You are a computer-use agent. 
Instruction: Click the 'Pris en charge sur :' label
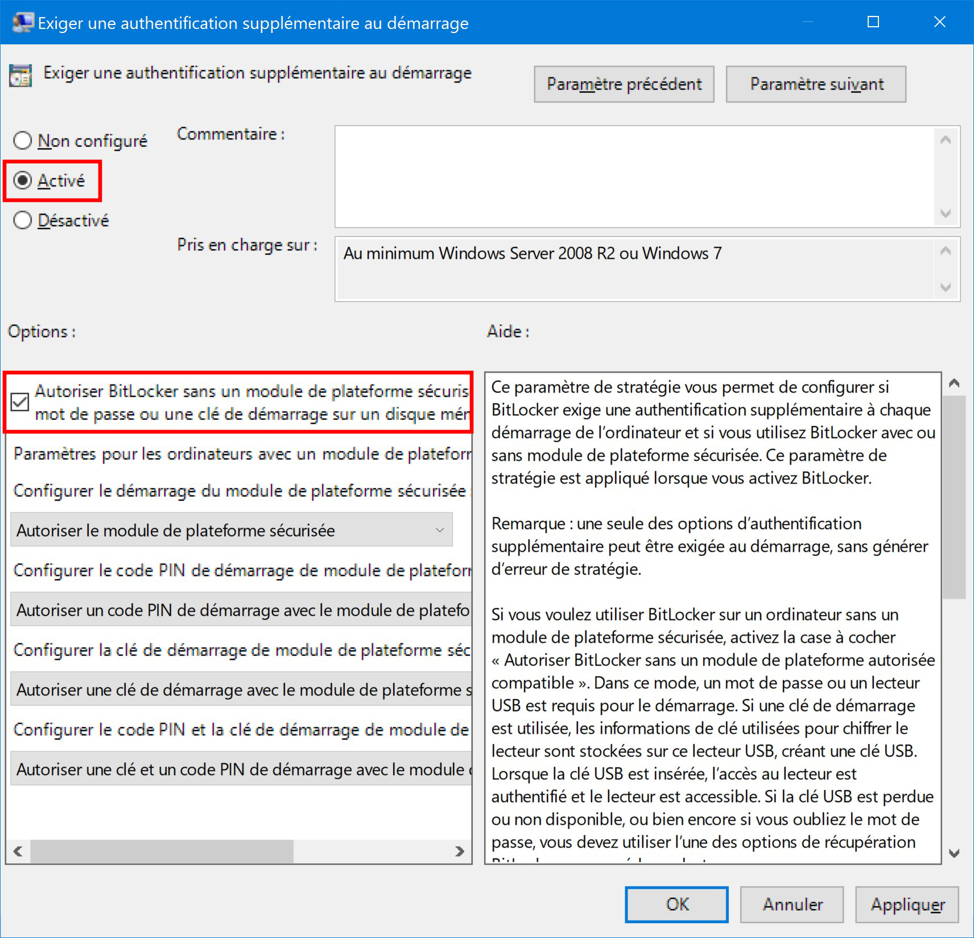pos(247,245)
